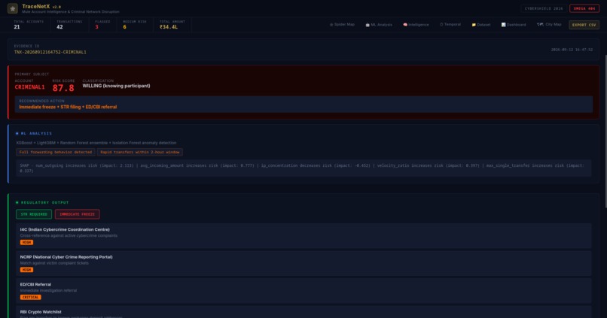Click the page vertical scrollbar
Image resolution: width=607 pixels, height=318 pixels.
click(x=605, y=132)
